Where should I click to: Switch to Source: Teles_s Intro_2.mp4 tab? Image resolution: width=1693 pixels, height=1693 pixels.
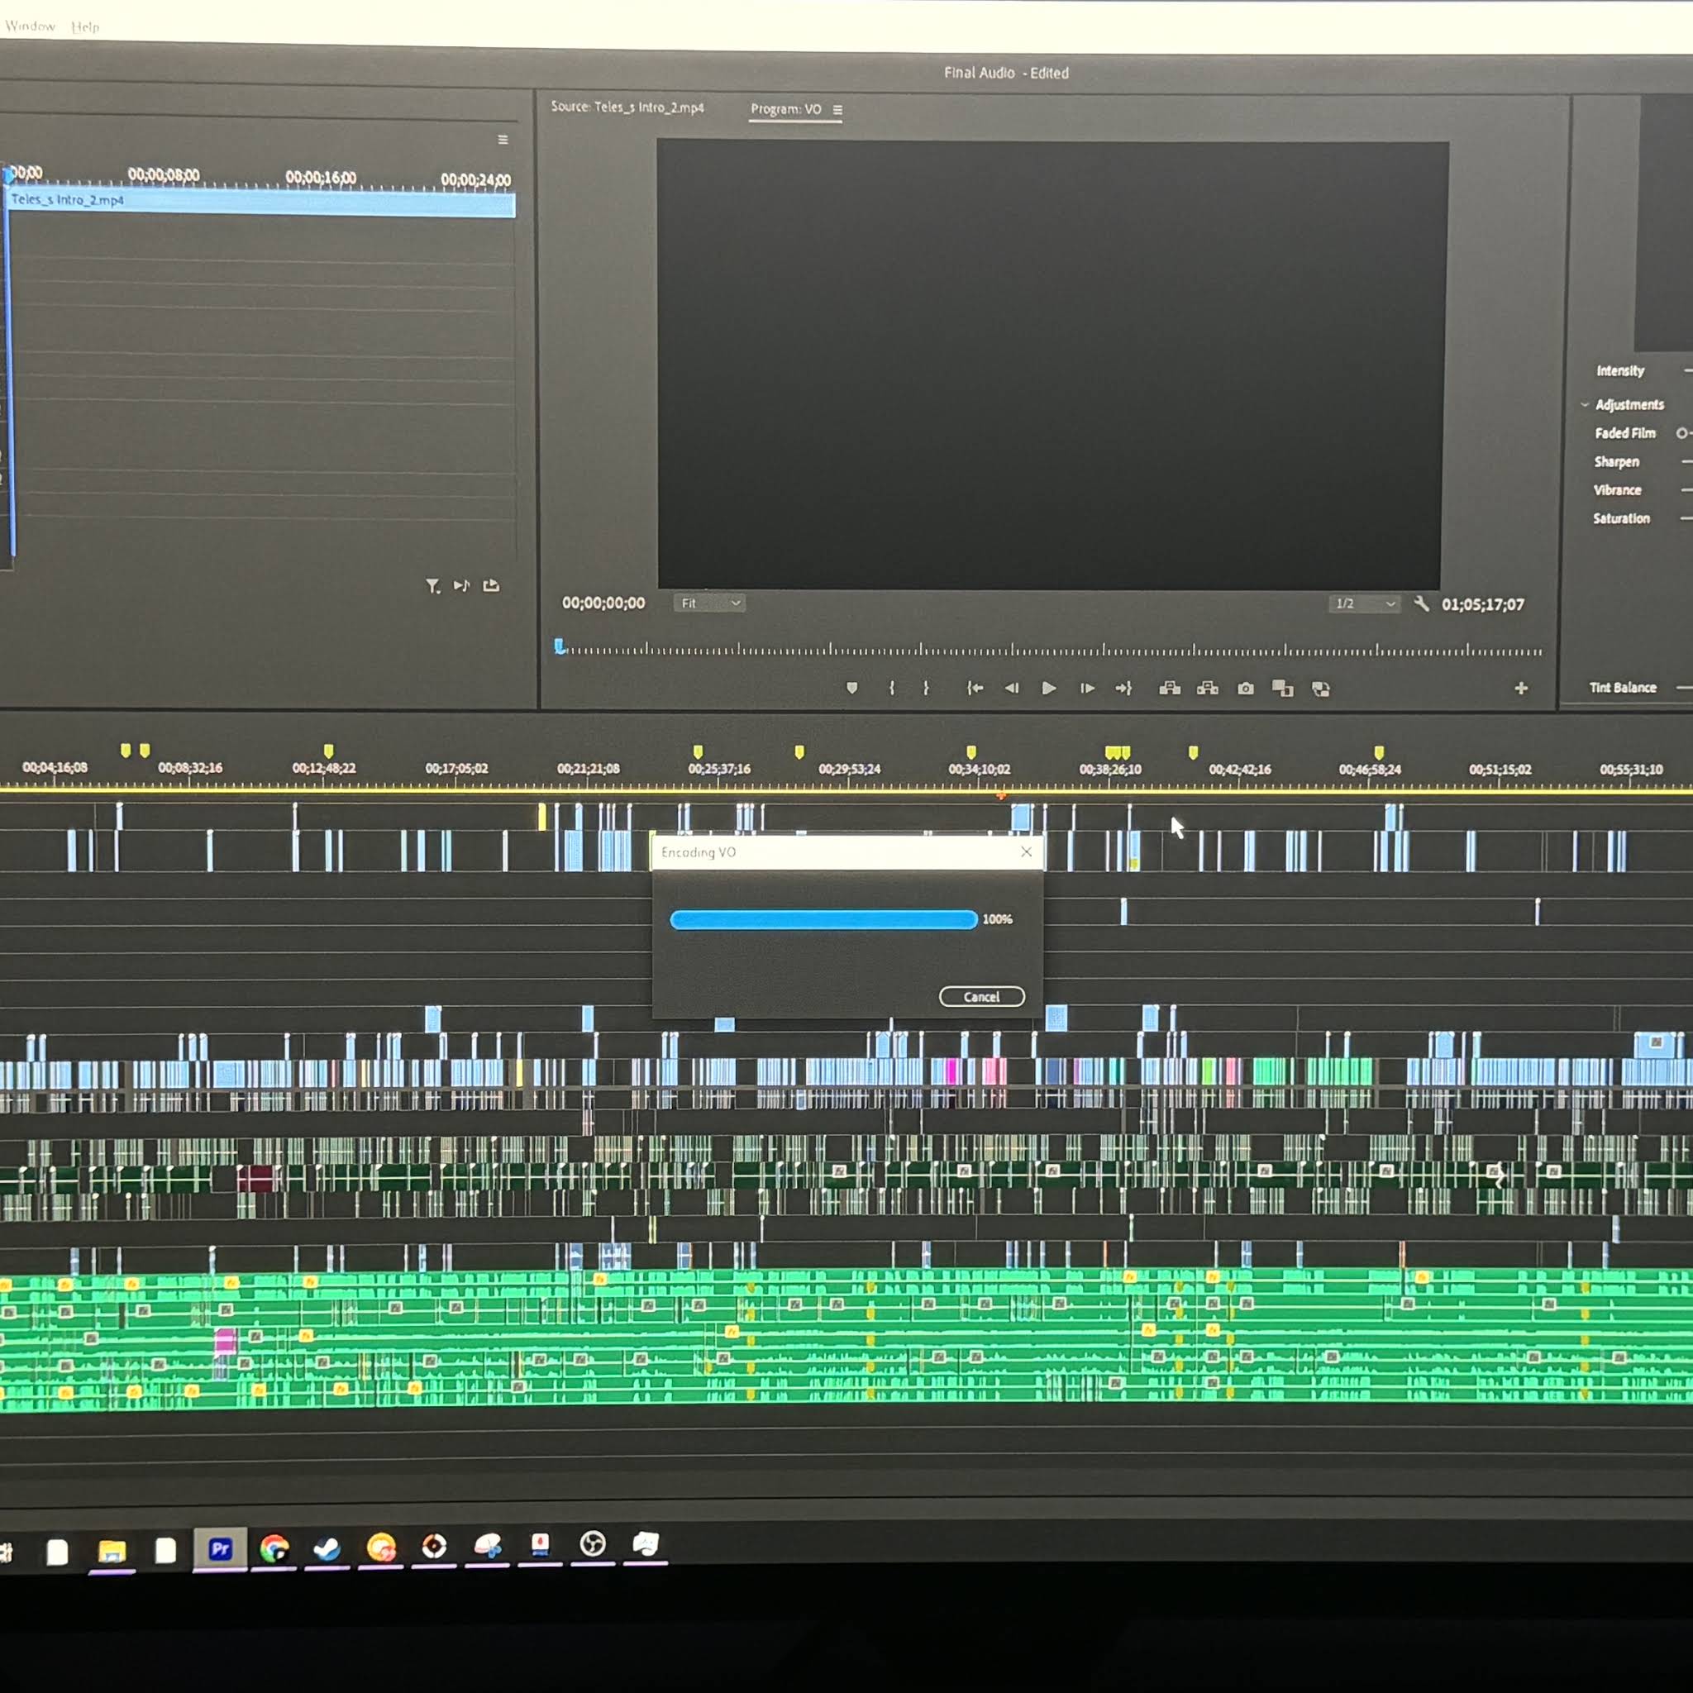coord(627,107)
